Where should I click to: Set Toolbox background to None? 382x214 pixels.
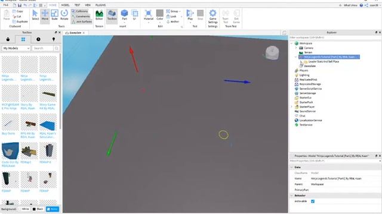(x=53, y=209)
